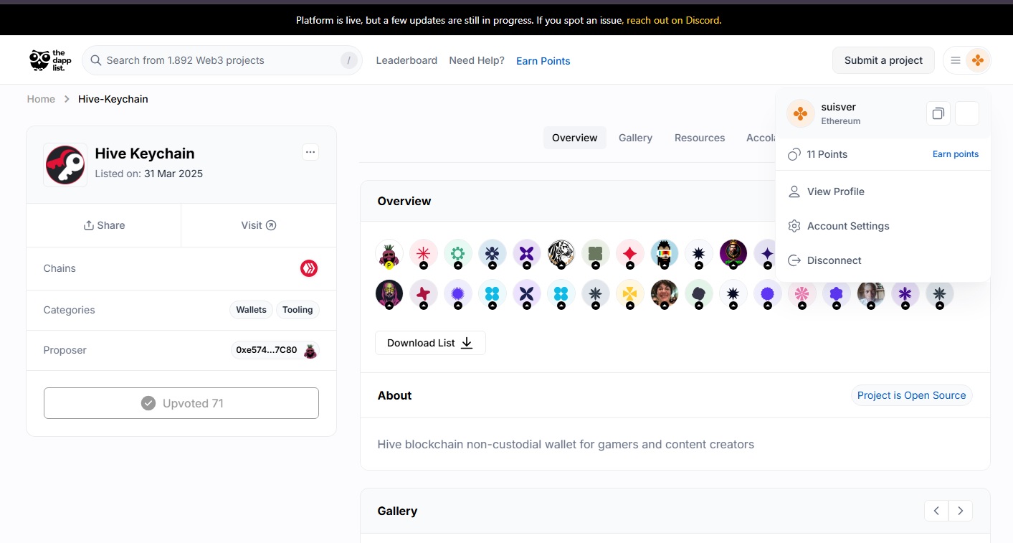Click the suisver orange avatar in the menu
Image resolution: width=1013 pixels, height=543 pixels.
(801, 113)
